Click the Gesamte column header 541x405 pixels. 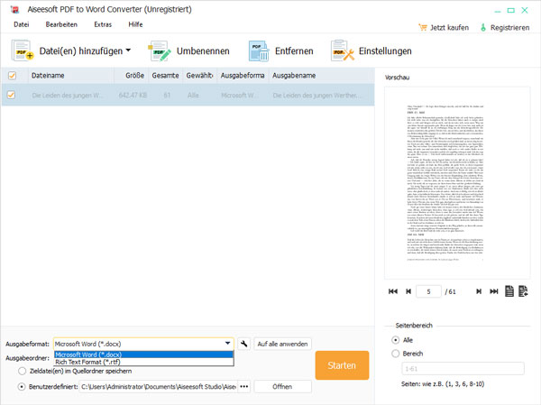click(165, 75)
